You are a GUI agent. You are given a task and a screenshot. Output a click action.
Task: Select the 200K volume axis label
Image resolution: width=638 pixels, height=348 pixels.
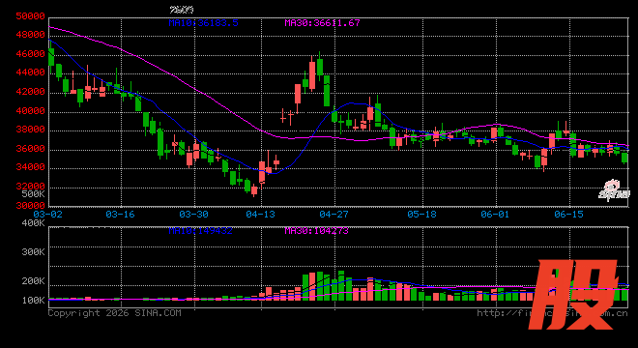click(x=33, y=281)
